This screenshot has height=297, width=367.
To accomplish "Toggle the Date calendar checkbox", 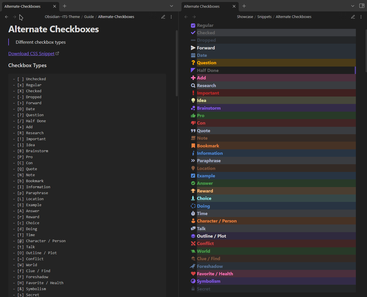I will coord(193,55).
